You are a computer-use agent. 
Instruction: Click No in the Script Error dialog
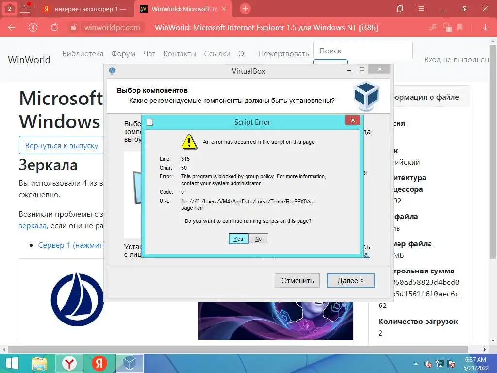258,239
